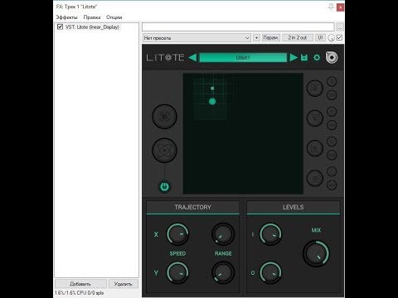Image resolution: width=398 pixels, height=298 pixels.
Task: Click the lower small button beside the first slot
Action: click(332, 95)
